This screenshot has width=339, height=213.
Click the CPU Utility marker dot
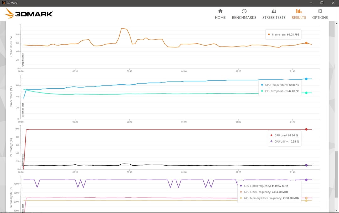(306, 165)
